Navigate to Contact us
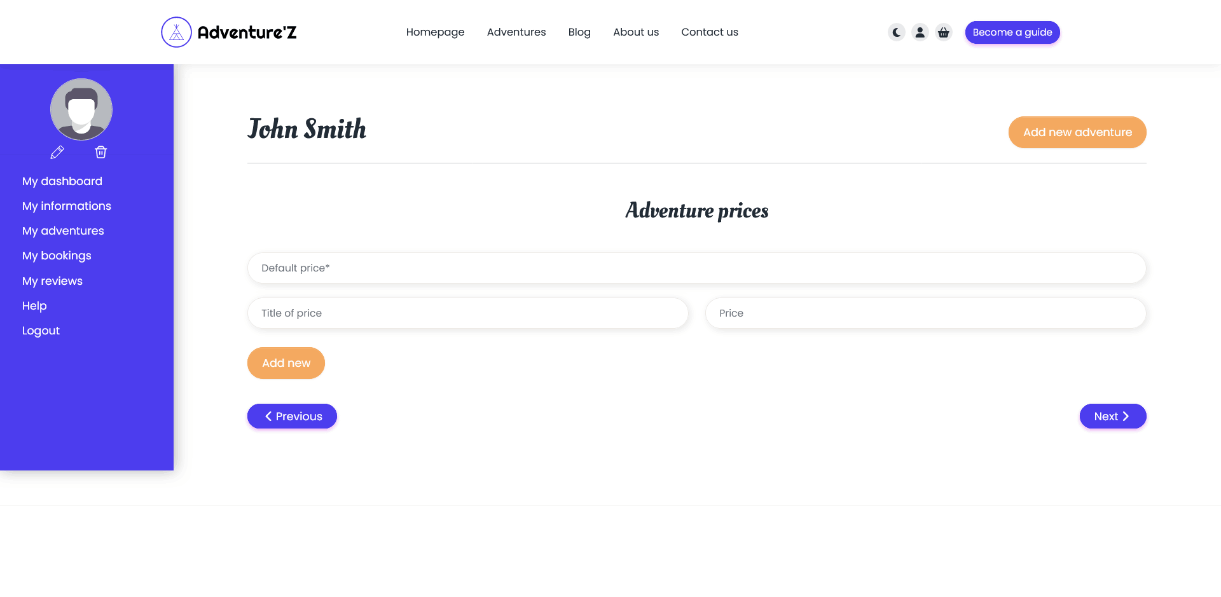The image size is (1221, 597). point(710,32)
